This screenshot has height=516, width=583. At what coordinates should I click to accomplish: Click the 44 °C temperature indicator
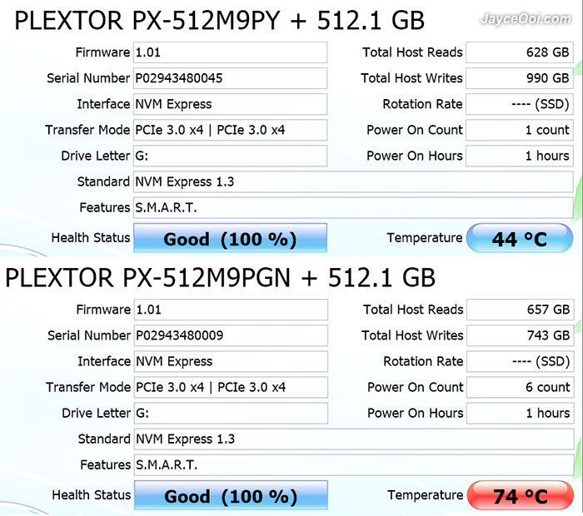tap(520, 238)
